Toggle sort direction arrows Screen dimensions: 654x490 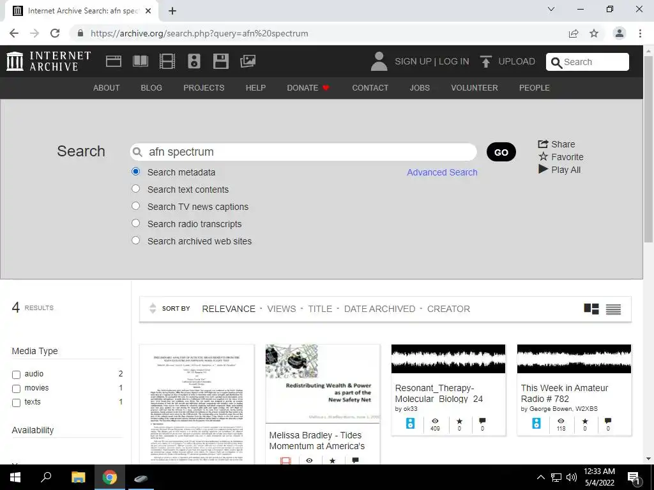click(x=153, y=308)
